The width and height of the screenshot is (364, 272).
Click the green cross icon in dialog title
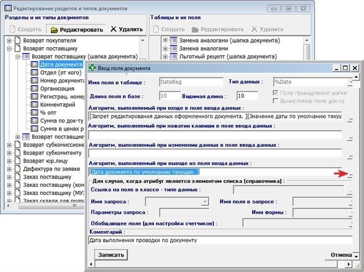pos(93,68)
